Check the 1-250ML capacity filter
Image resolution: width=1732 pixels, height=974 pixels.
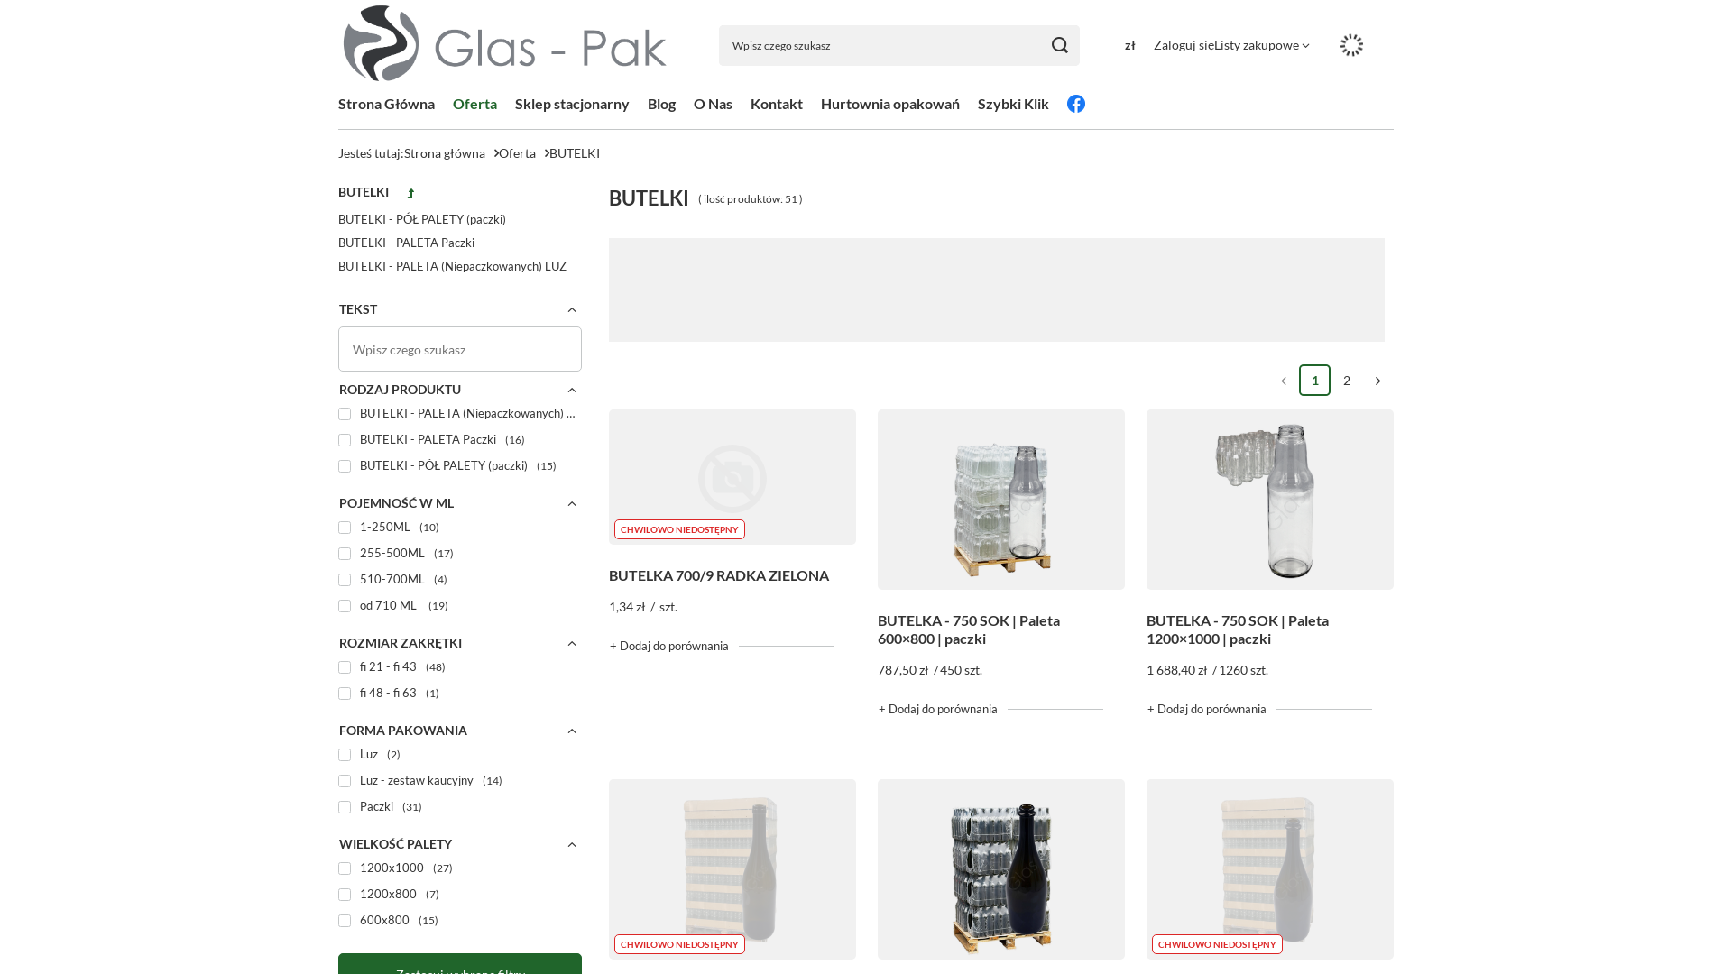(345, 528)
